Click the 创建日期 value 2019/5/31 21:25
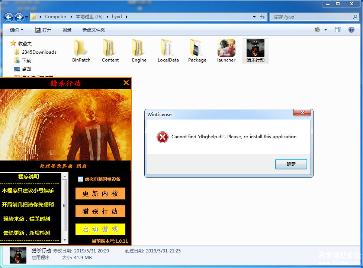 click(x=163, y=251)
